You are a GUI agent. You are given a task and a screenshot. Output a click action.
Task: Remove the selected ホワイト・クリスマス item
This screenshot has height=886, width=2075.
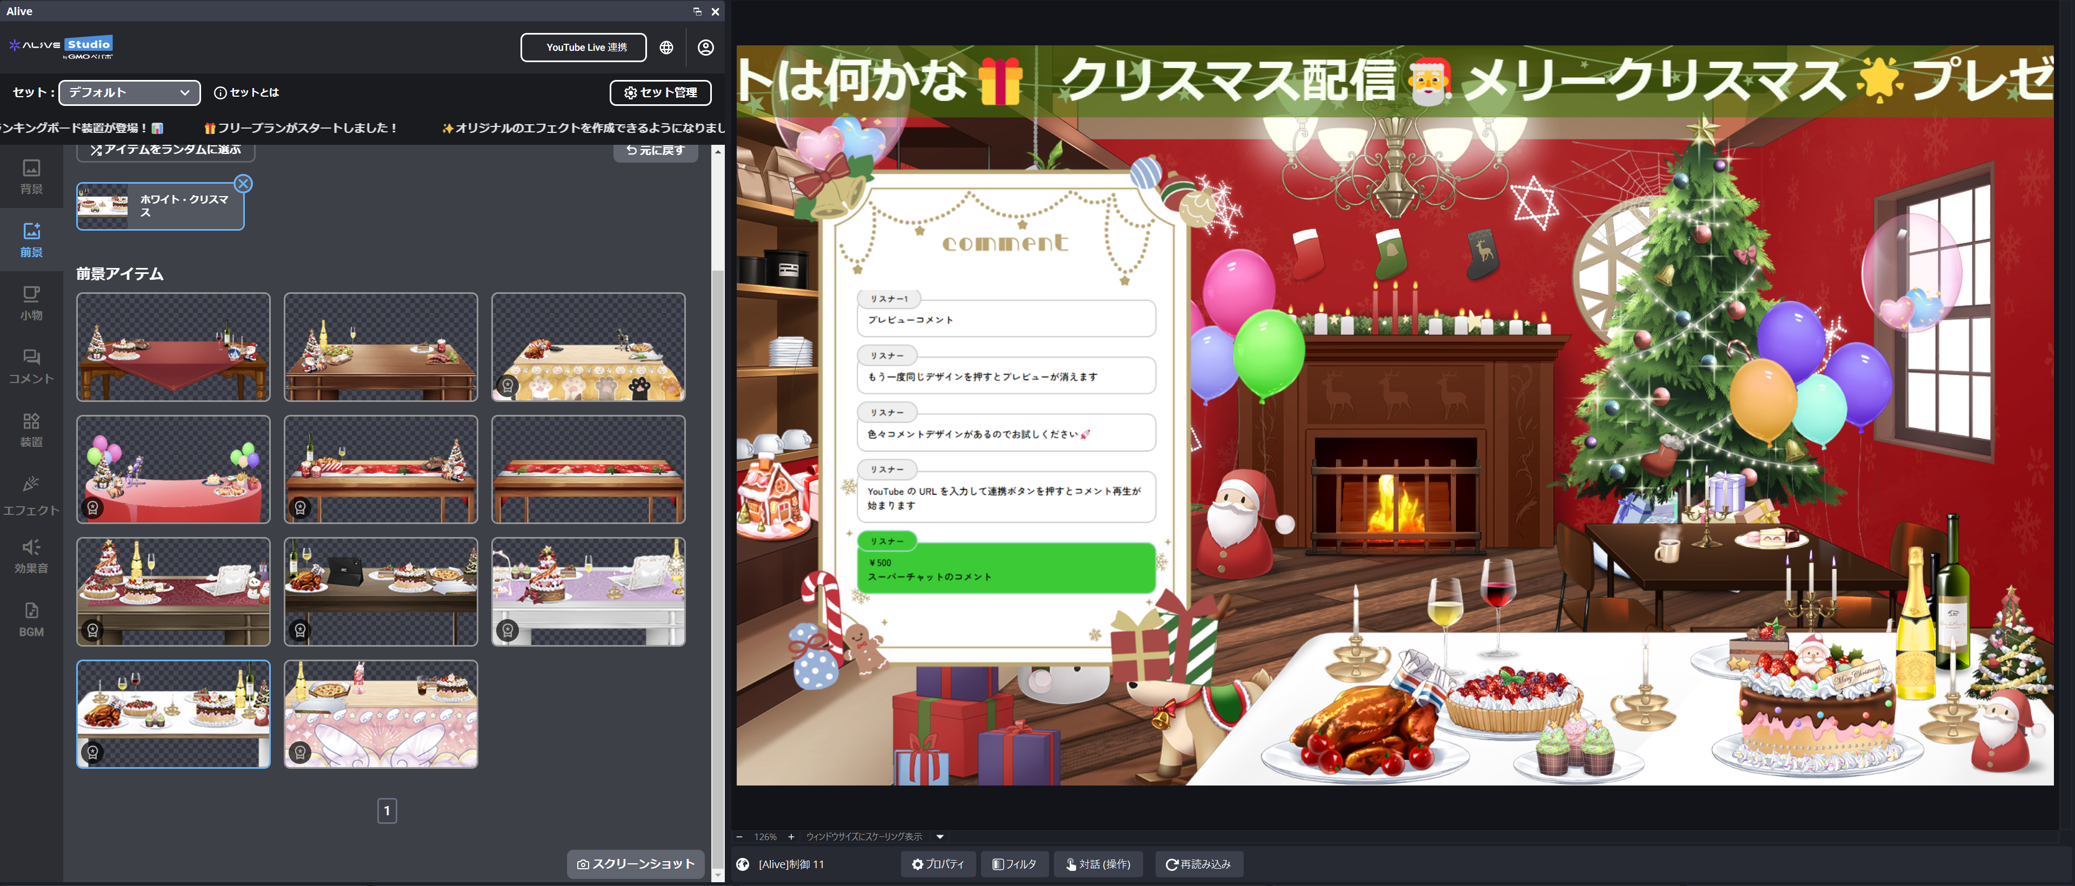pos(243,184)
